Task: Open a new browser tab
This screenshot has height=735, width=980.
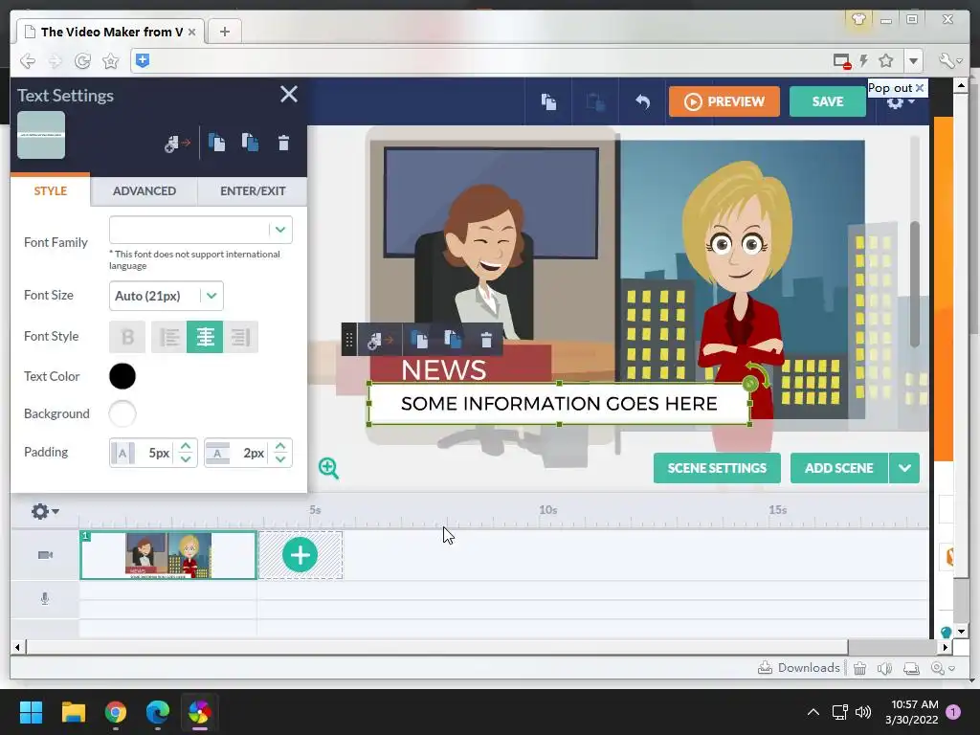Action: click(x=224, y=32)
